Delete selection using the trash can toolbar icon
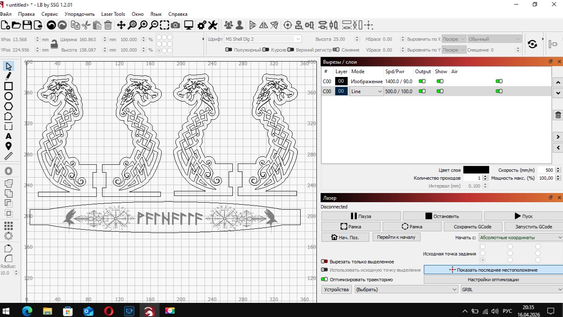 tap(108, 25)
